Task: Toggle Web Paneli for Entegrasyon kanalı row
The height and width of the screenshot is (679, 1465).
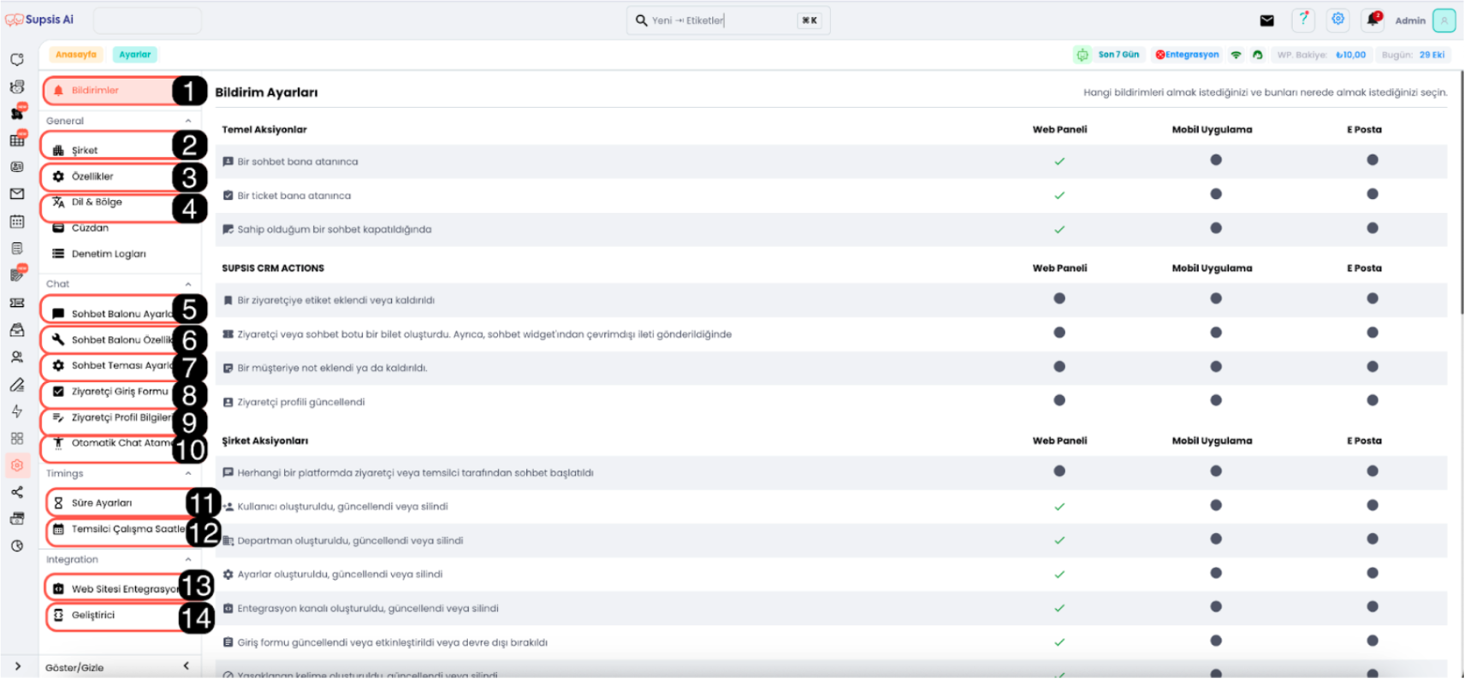Action: [x=1059, y=608]
